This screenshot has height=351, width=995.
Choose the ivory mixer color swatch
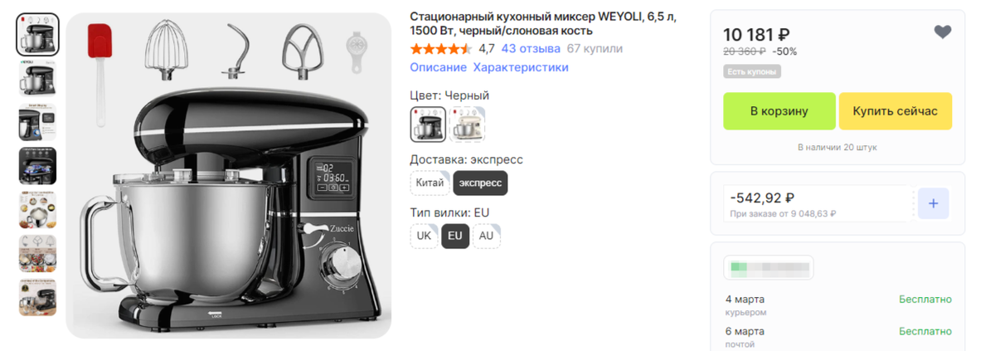468,124
